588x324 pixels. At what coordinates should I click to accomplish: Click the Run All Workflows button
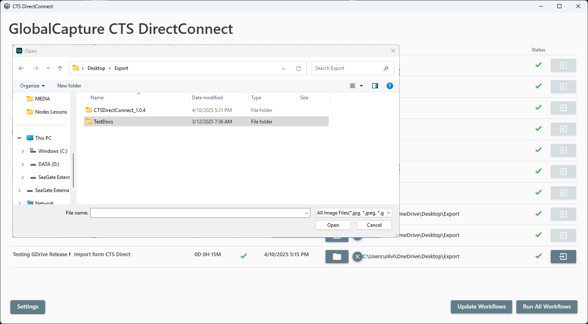[x=547, y=307]
